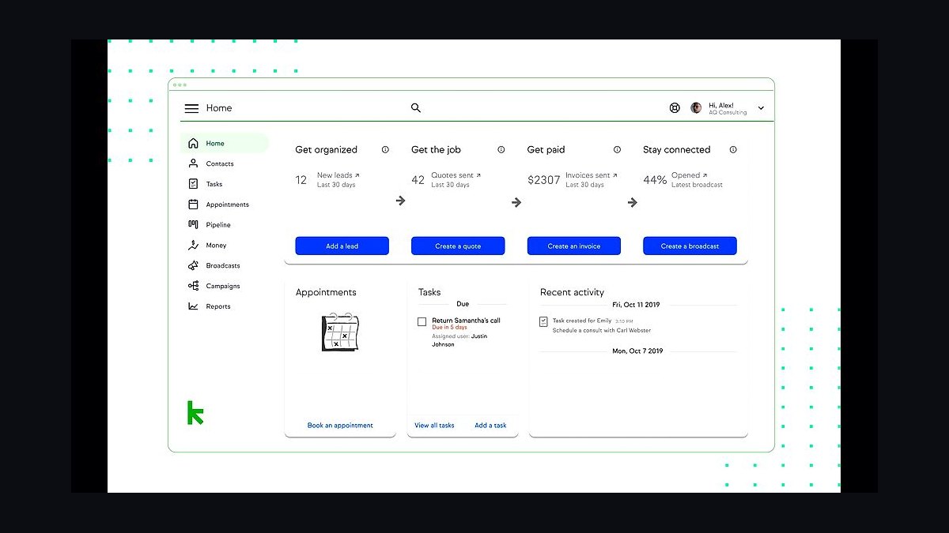949x533 pixels.
Task: Click the Reports chart icon
Action: tap(193, 306)
